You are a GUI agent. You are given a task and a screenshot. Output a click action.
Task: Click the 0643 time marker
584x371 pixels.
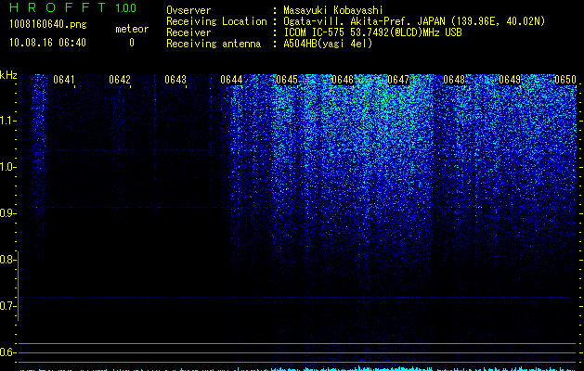tap(175, 80)
